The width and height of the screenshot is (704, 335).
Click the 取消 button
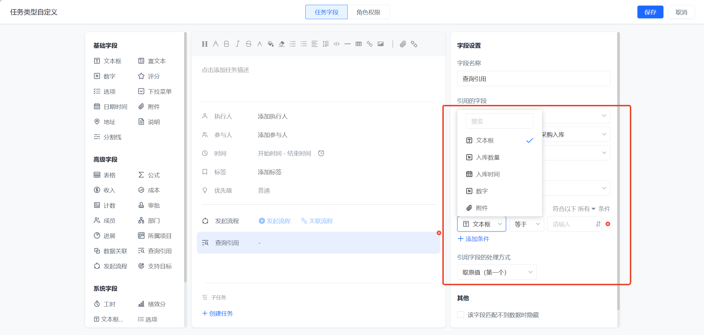point(681,12)
